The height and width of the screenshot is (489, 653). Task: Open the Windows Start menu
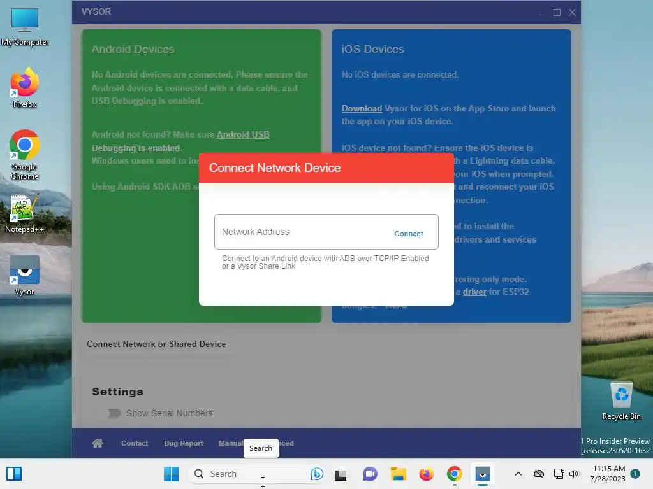pos(171,474)
